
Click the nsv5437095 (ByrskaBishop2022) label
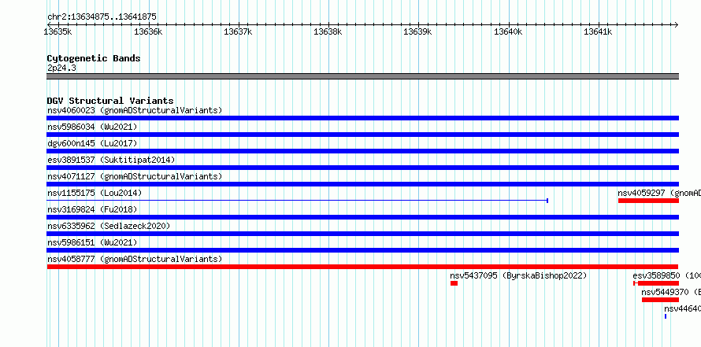tap(518, 275)
